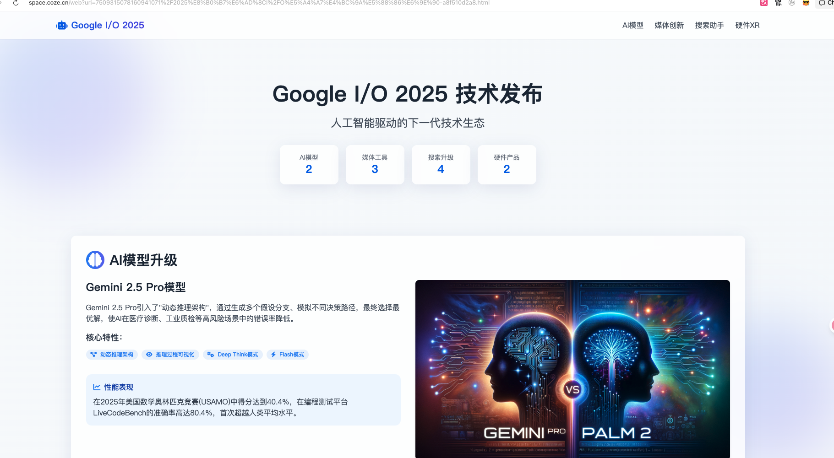This screenshot has height=458, width=834.
Task: Click the gray spiral extension icon
Action: [792, 3]
